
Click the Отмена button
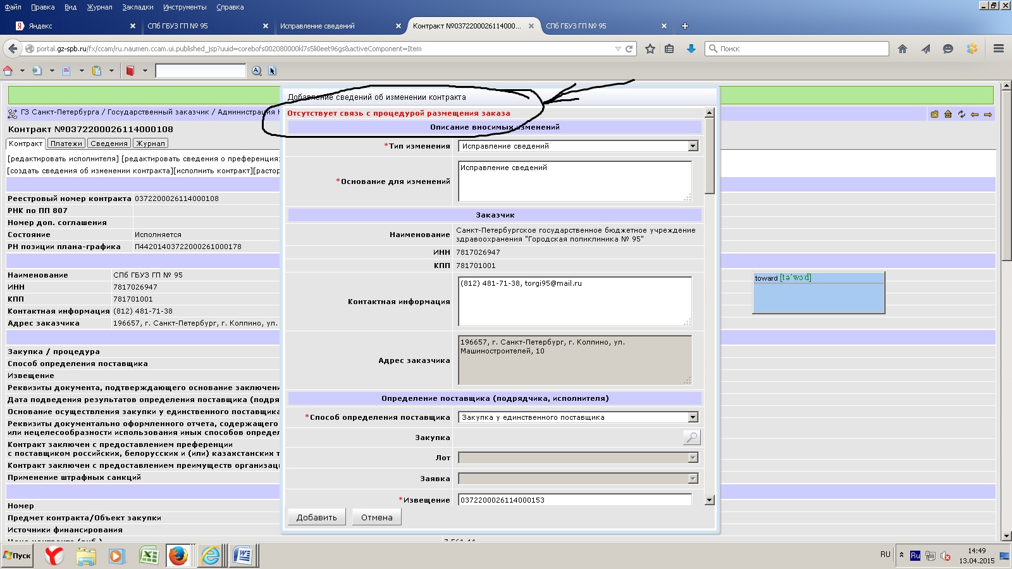tap(377, 517)
